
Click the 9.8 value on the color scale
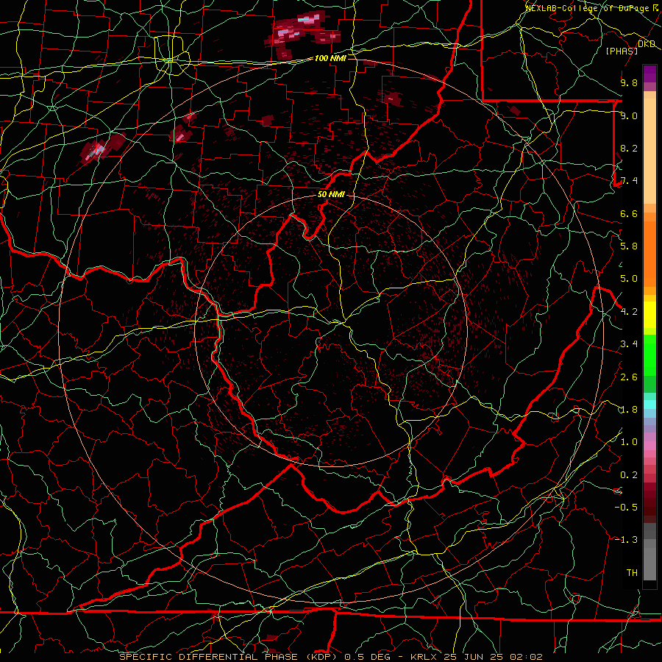coord(629,82)
